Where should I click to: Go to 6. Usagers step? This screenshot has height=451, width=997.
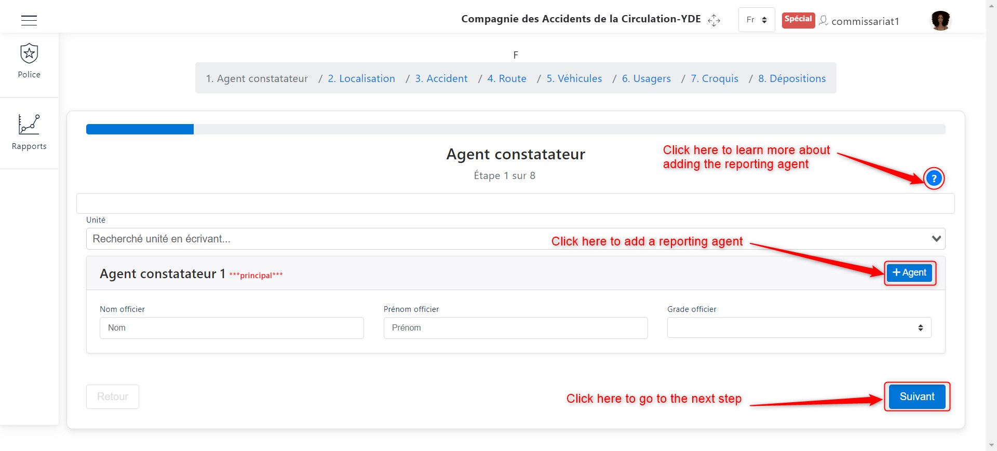[646, 78]
